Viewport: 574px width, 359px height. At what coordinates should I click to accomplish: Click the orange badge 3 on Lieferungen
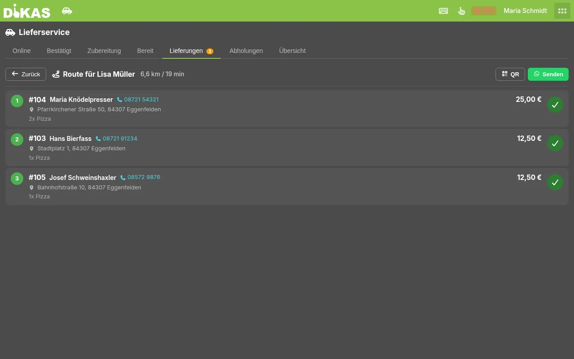(x=210, y=51)
